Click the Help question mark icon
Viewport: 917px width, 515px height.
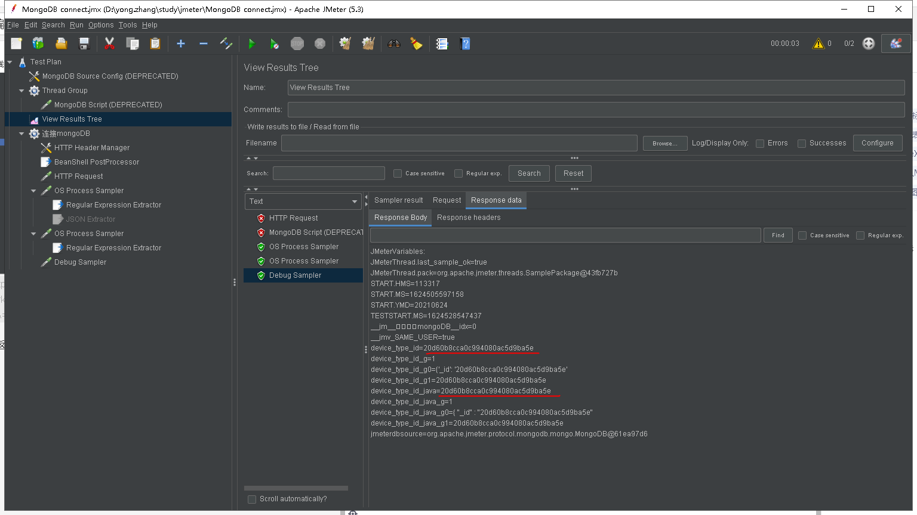(466, 44)
